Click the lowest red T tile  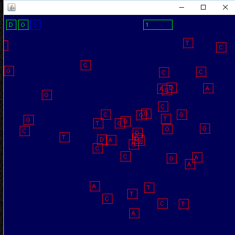pyautogui.click(x=184, y=204)
